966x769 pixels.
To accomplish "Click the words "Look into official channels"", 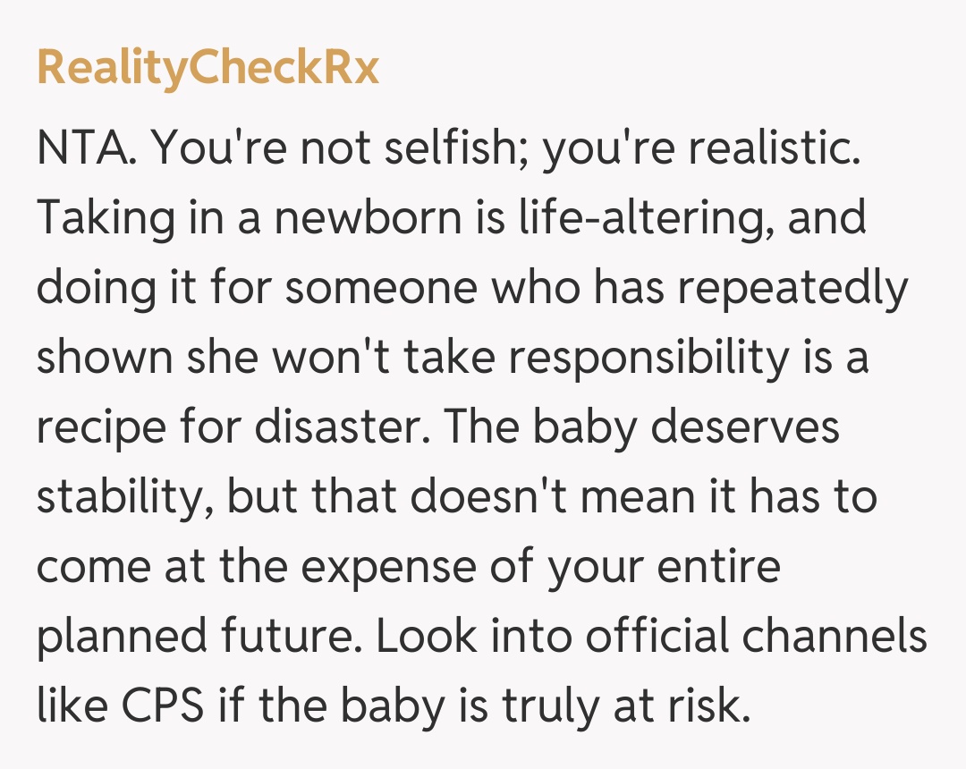I will pyautogui.click(x=651, y=636).
